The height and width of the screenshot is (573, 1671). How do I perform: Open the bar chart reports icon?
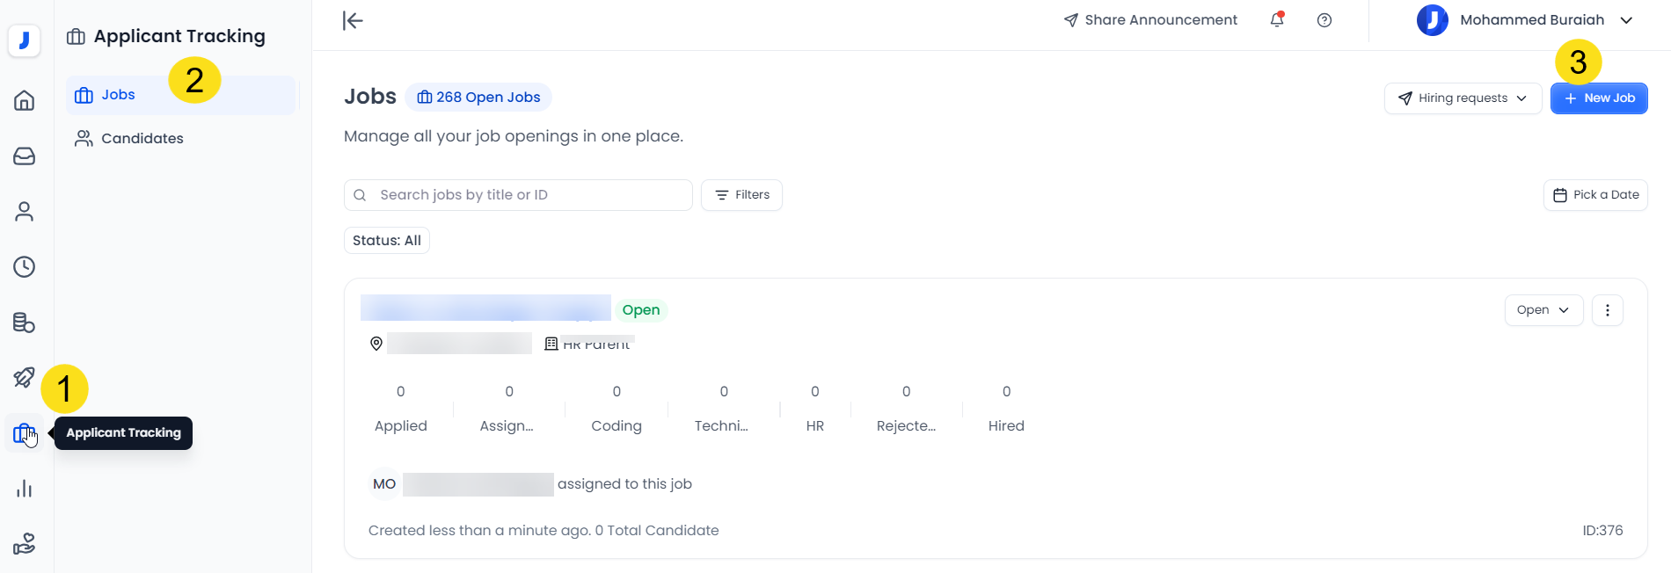pyautogui.click(x=25, y=489)
